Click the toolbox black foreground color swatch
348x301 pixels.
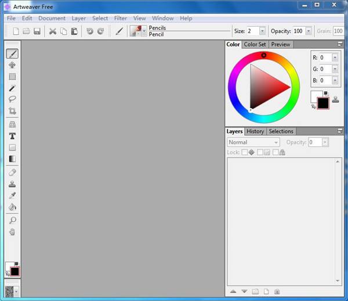click(x=15, y=272)
